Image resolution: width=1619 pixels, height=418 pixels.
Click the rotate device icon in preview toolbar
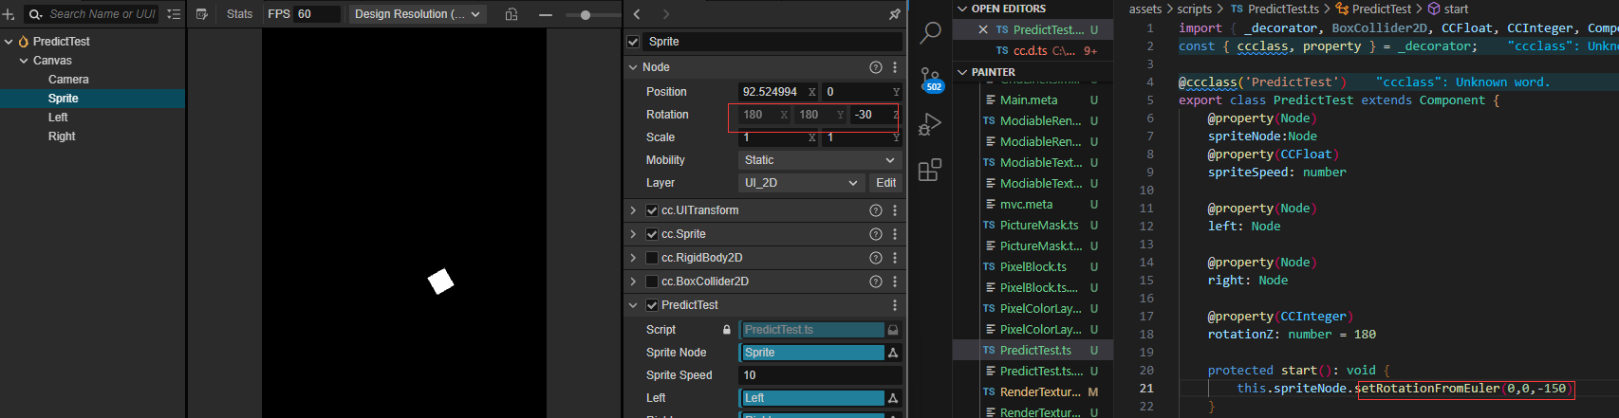pyautogui.click(x=512, y=14)
